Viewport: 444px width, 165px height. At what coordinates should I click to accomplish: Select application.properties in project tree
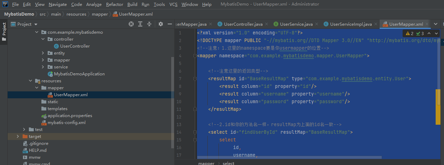pyautogui.click(x=70, y=116)
